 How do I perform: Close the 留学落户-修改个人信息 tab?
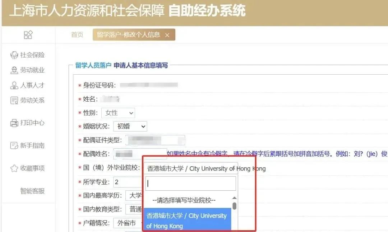tap(166, 35)
